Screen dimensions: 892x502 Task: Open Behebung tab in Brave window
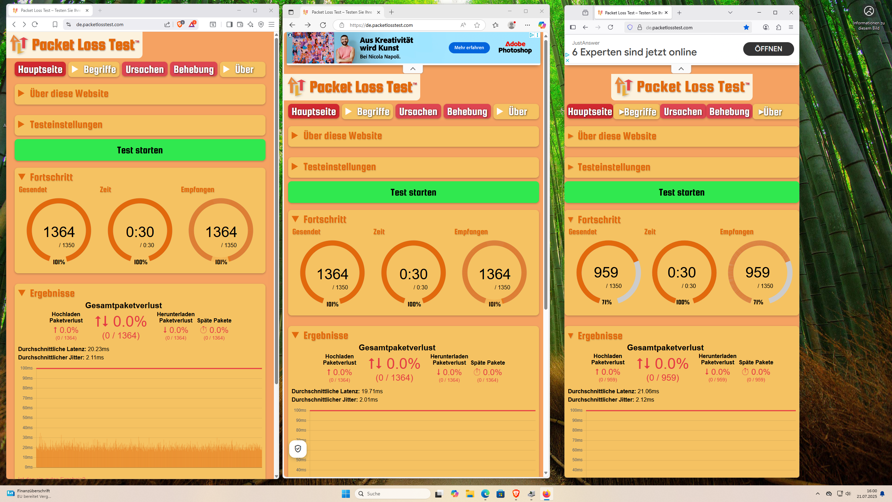click(x=194, y=70)
